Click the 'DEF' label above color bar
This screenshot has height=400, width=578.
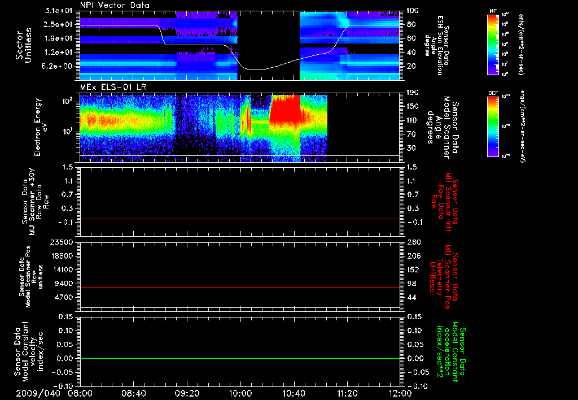point(493,93)
